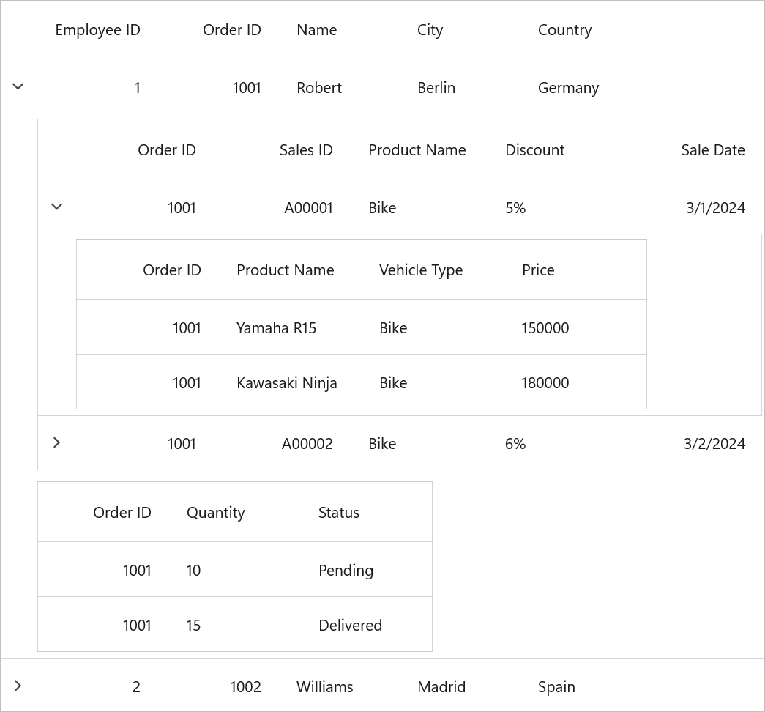Click the 180000 price cell
This screenshot has height=712, width=765.
point(545,383)
